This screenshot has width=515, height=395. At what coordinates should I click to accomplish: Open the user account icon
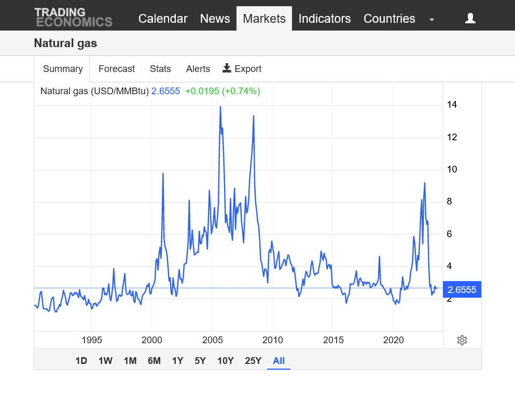coord(470,19)
